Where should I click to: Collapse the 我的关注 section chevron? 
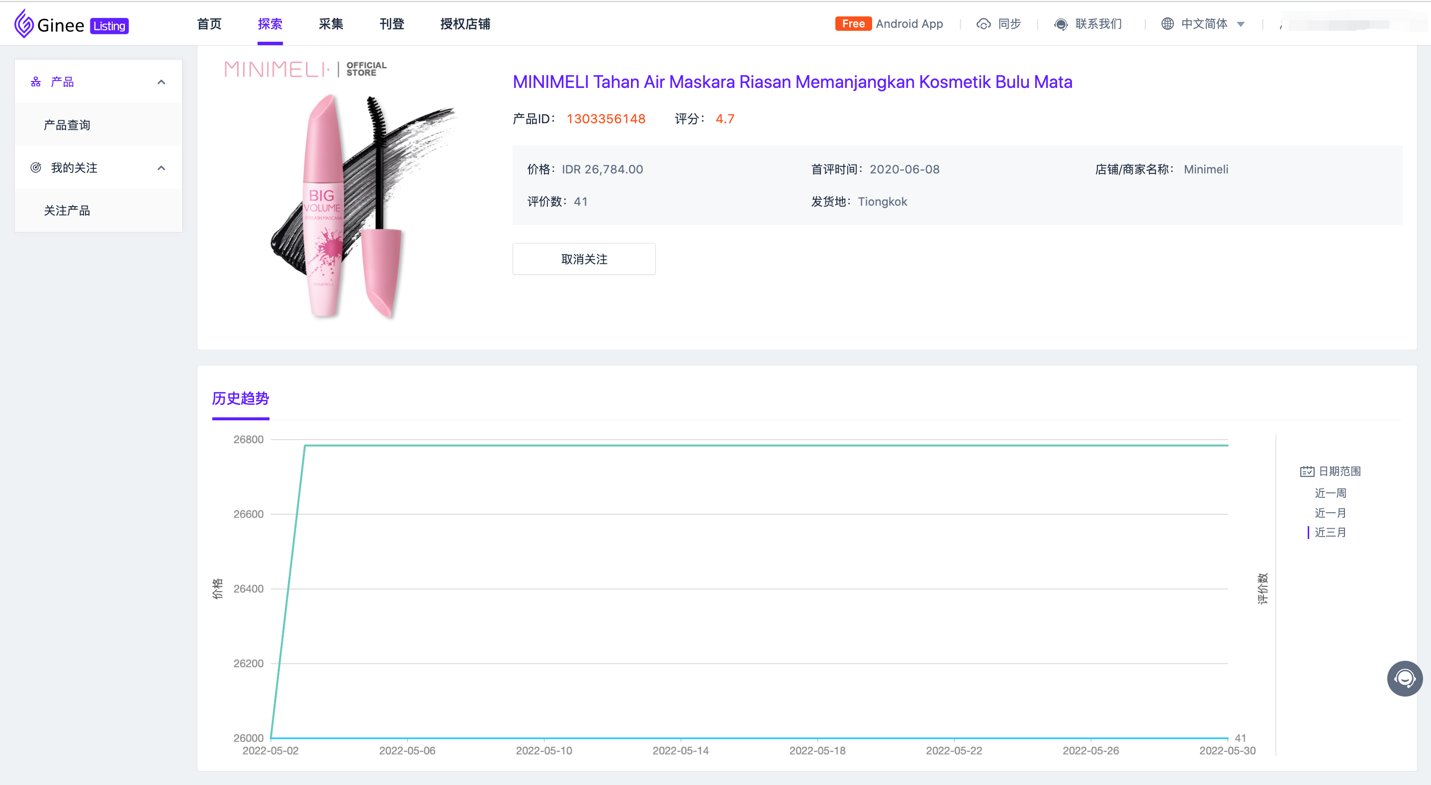tap(162, 168)
